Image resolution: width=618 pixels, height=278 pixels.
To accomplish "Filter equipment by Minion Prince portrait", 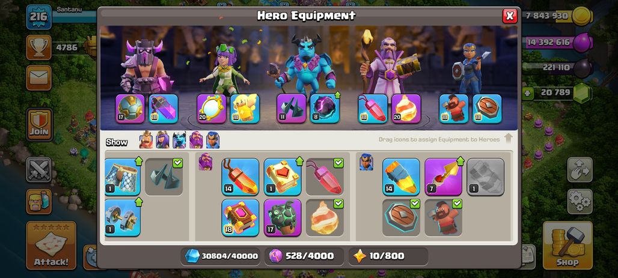I will click(179, 140).
